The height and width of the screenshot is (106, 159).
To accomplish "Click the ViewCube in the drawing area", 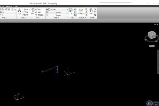I will 152,36.
